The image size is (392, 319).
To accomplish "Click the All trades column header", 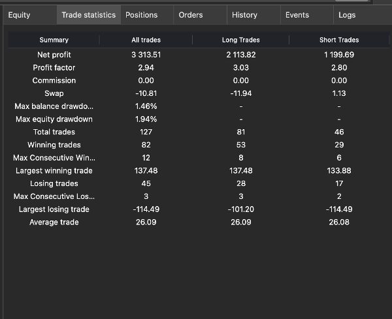I will 146,40.
